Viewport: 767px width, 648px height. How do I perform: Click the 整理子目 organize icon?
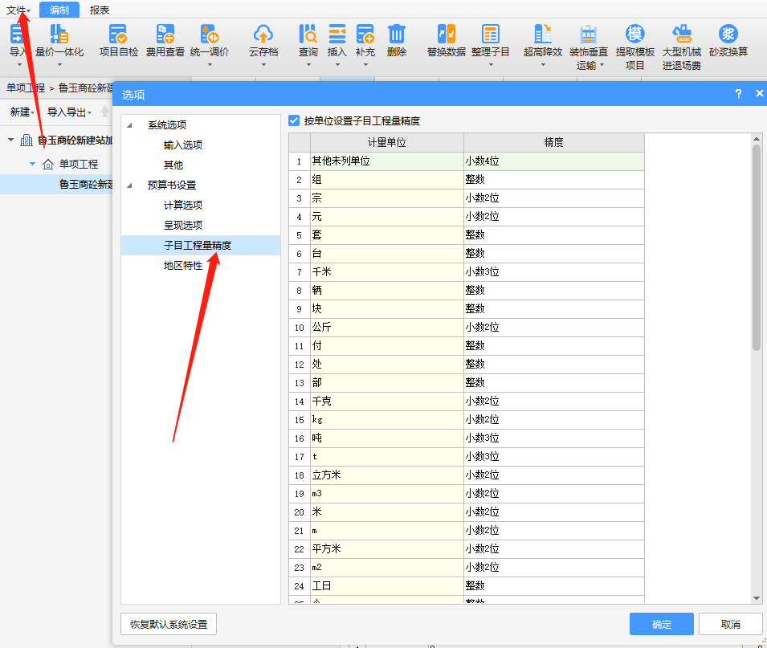coord(491,35)
